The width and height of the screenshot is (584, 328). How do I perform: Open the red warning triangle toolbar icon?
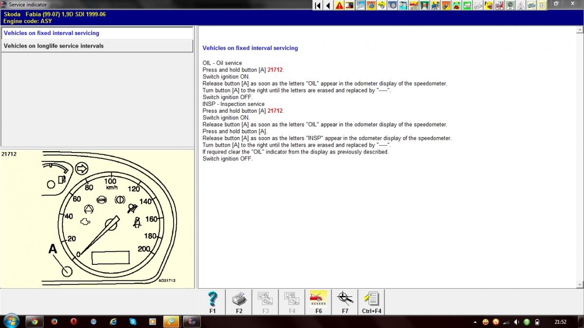pyautogui.click(x=339, y=5)
